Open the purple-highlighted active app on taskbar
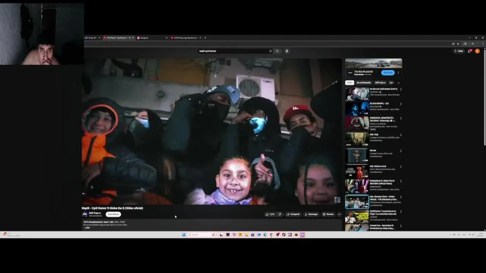The height and width of the screenshot is (273, 486). point(302,235)
